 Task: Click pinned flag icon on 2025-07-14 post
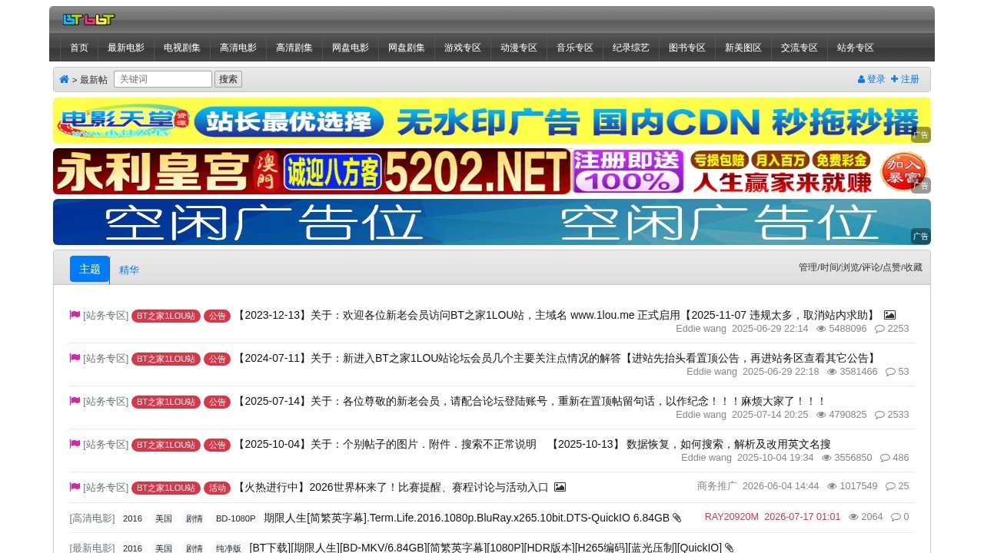[x=75, y=401]
